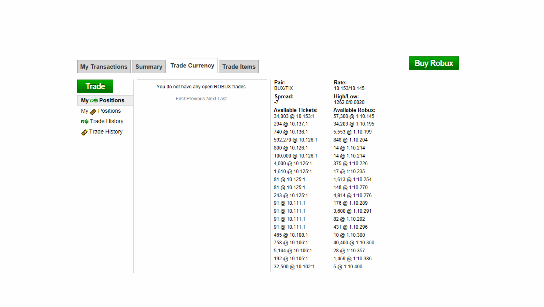The image size is (544, 307).
Task: Click the 592,270 @ 10.126:1 ticket entry
Action: pyautogui.click(x=295, y=140)
